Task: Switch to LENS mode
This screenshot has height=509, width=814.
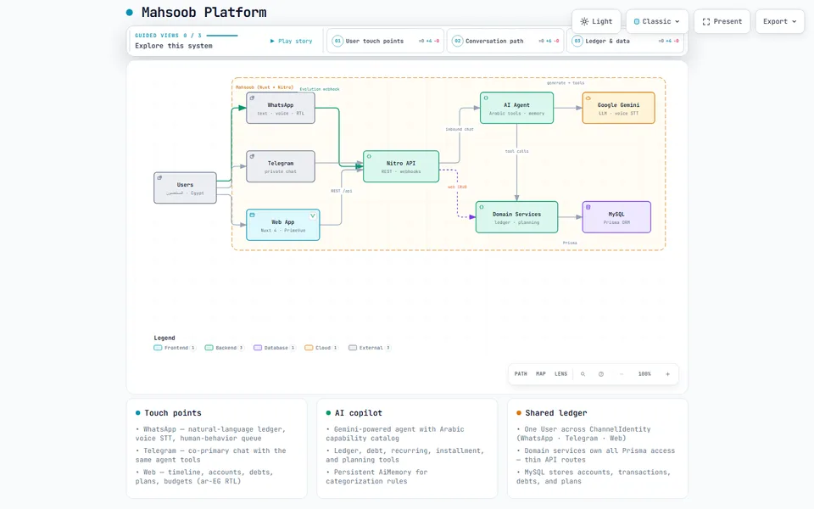Action: (x=560, y=374)
